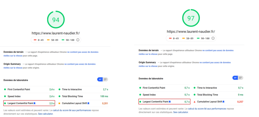Switch the left report to the compact metrics view
Image resolution: width=259 pixels, height=117 pixels.
(100, 80)
